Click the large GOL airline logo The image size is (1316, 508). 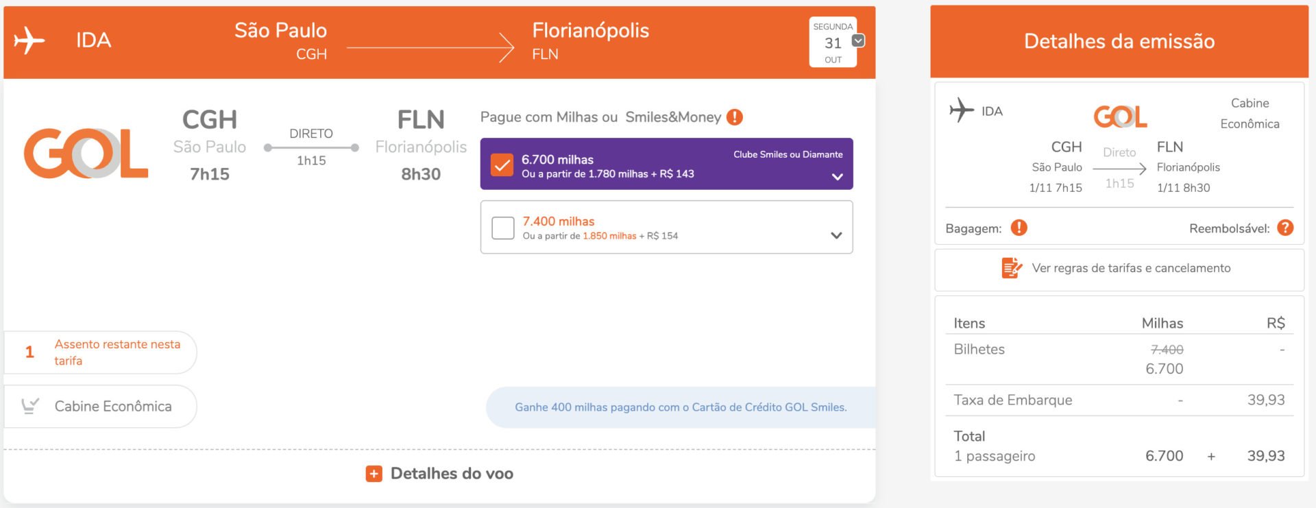[x=86, y=153]
